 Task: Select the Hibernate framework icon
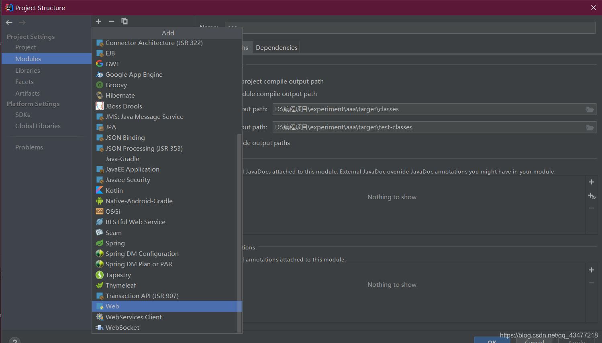pyautogui.click(x=100, y=95)
